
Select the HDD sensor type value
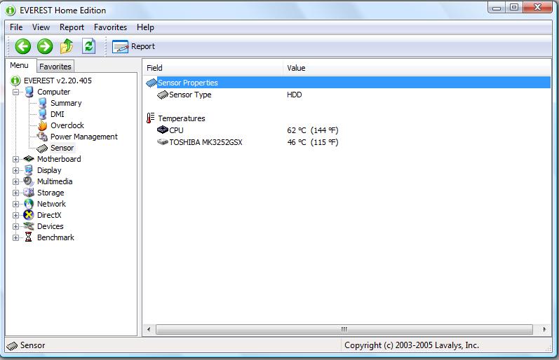click(295, 95)
